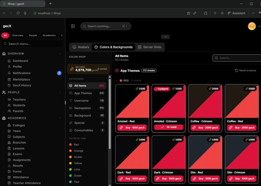Buy Coffee · Crimson for 2000 gecX
The height and width of the screenshot is (186, 261).
(x=205, y=128)
